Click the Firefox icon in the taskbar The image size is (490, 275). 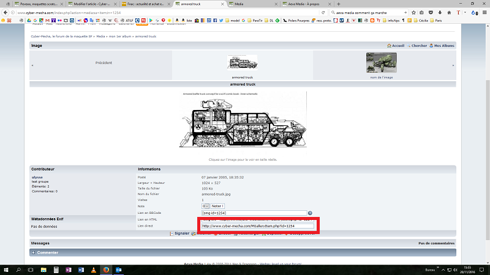pyautogui.click(x=106, y=269)
